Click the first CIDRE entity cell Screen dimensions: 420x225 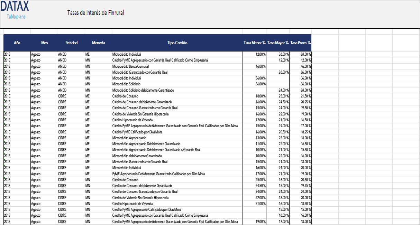63,96
